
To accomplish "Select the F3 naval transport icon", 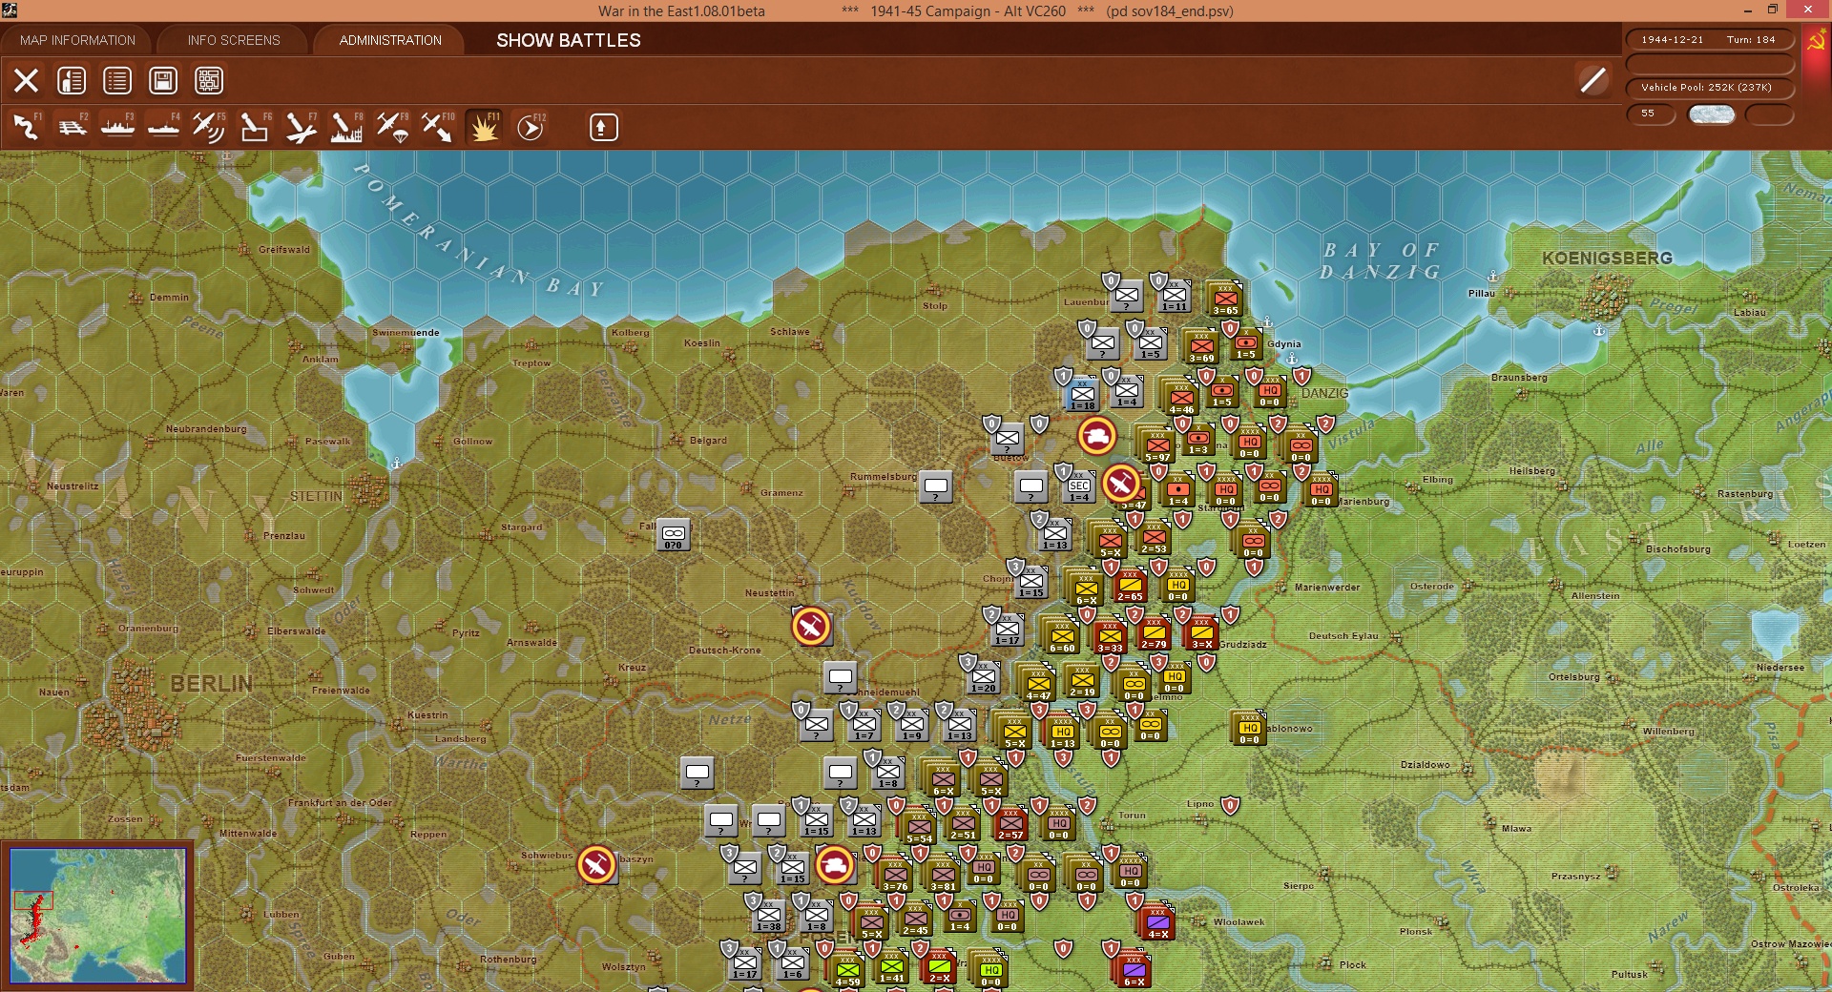I will click(x=117, y=127).
